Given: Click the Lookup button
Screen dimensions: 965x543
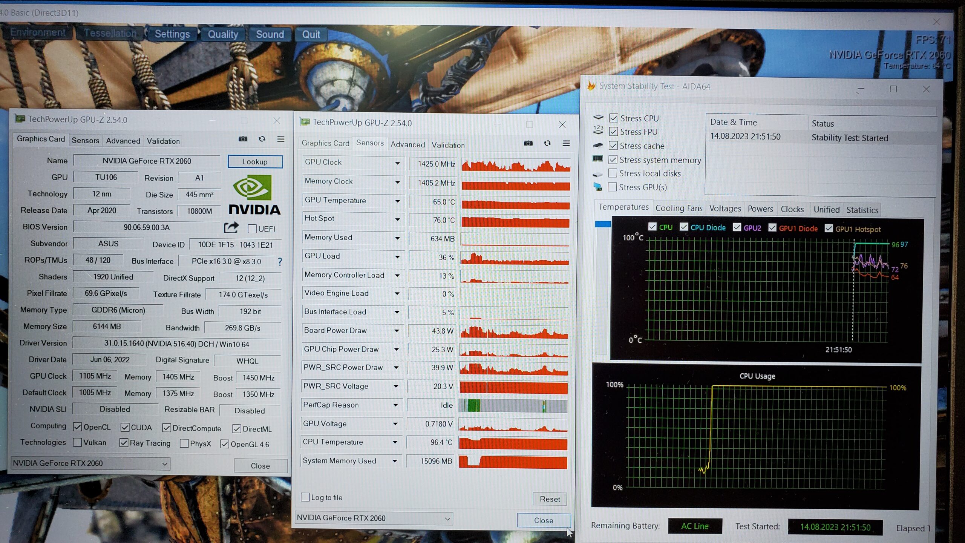Looking at the screenshot, I should [255, 162].
